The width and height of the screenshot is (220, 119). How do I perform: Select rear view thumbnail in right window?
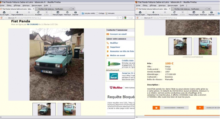pyautogui.click(x=205, y=46)
